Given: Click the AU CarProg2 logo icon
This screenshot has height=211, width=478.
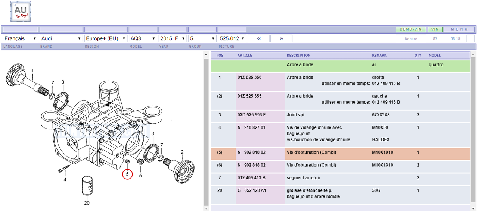Looking at the screenshot, I should pyautogui.click(x=20, y=12).
